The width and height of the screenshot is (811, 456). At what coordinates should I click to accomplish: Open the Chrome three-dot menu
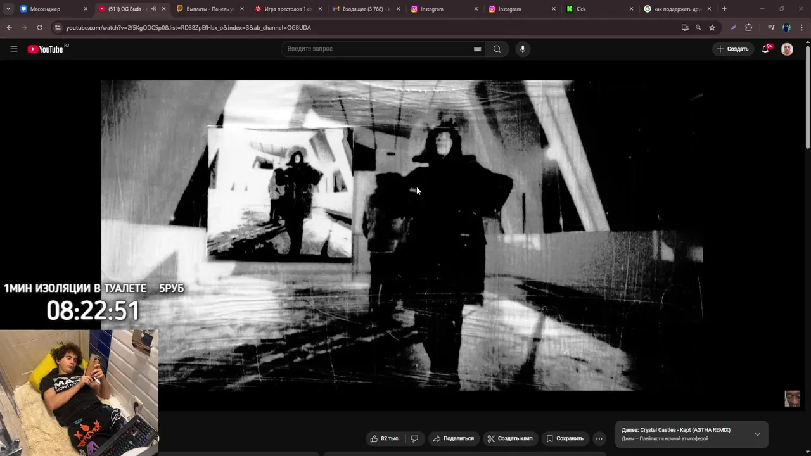pyautogui.click(x=801, y=28)
